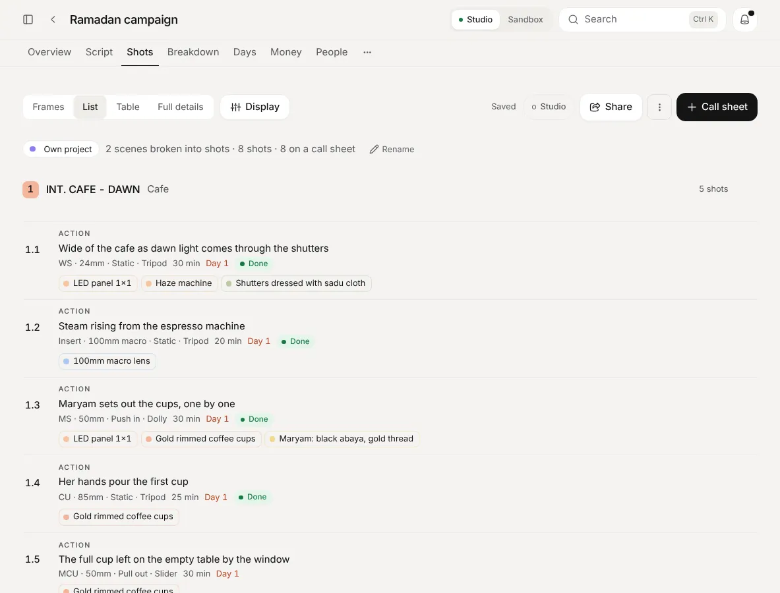Switch to Sandbox mode

[x=525, y=19]
